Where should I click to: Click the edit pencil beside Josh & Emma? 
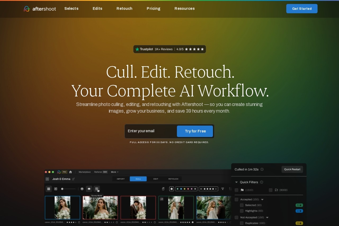[x=73, y=179]
